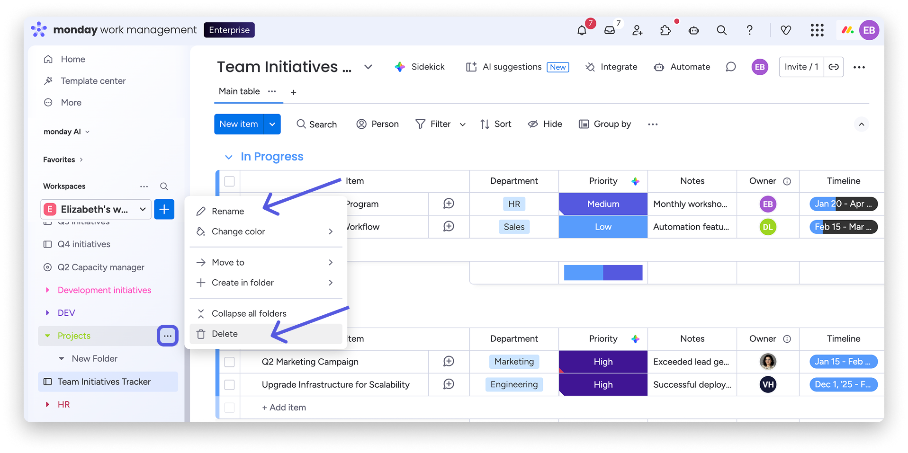This screenshot has width=908, height=453.
Task: Open the inbox tray icon
Action: [x=610, y=30]
